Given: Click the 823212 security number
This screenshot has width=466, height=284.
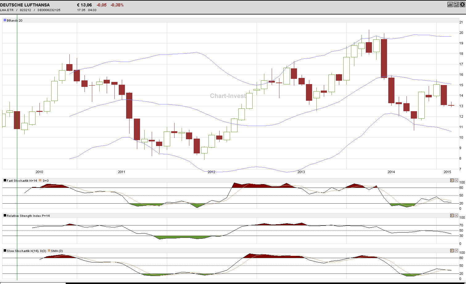Looking at the screenshot, I should point(25,10).
